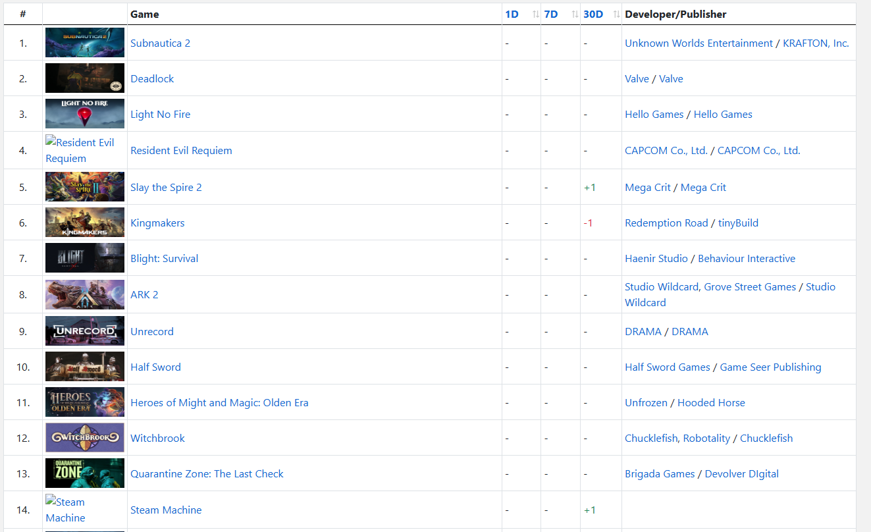Click the -1 value in the Kingmakers row

click(588, 223)
